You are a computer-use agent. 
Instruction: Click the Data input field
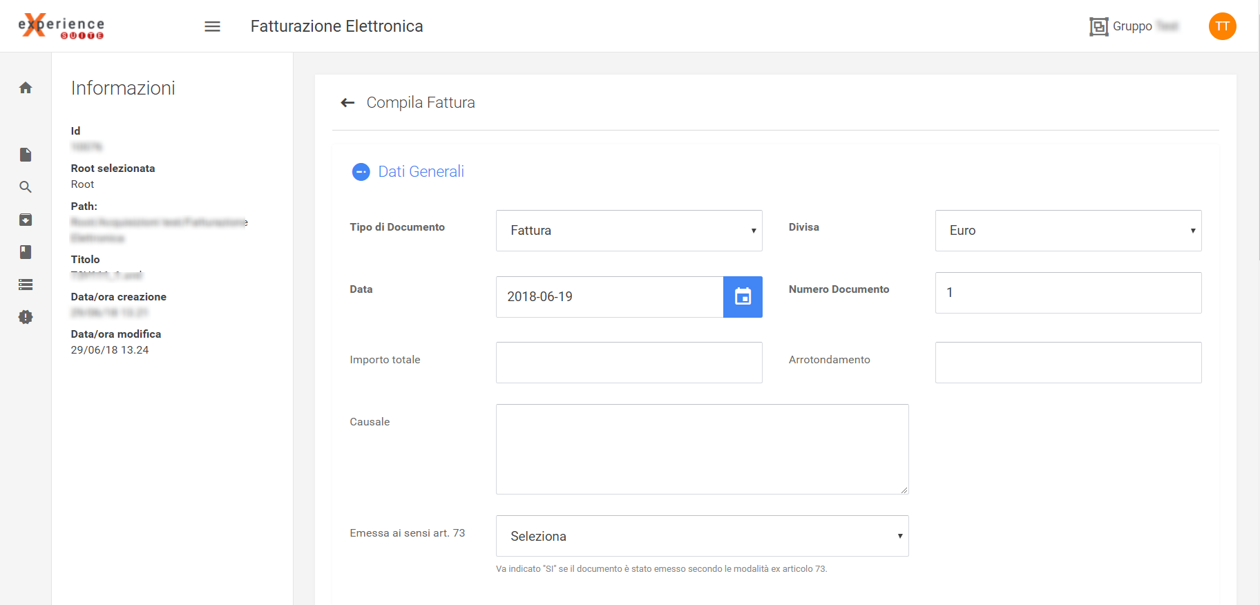point(609,297)
